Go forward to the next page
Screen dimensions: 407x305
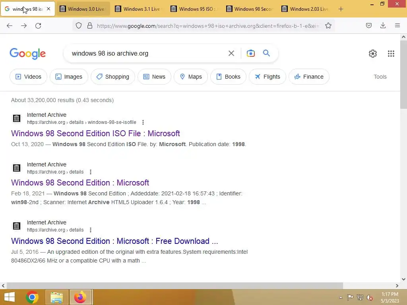(x=24, y=26)
